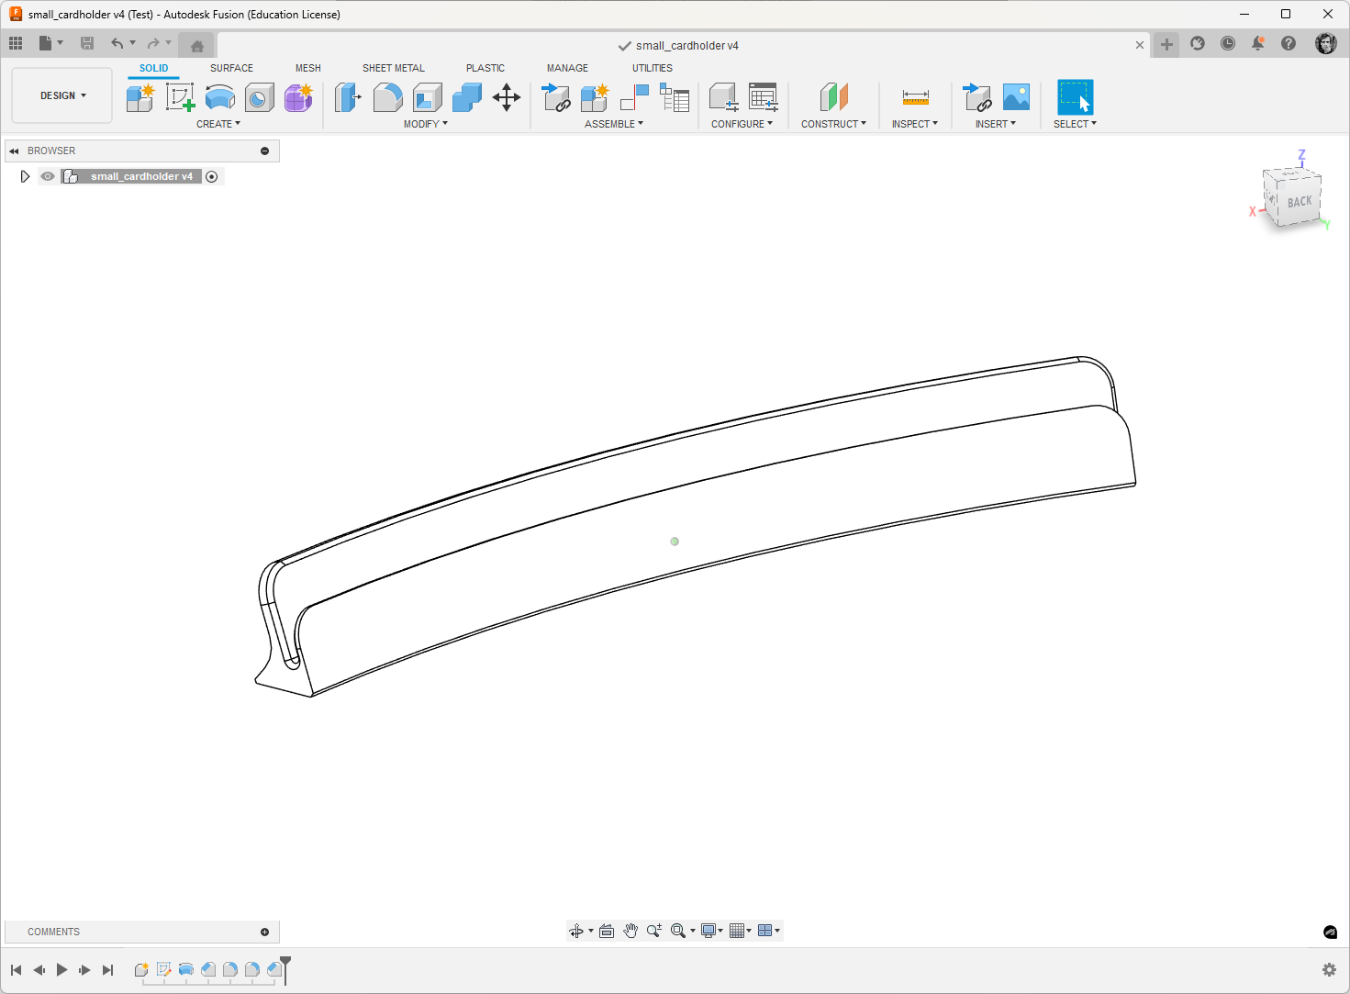Image resolution: width=1350 pixels, height=994 pixels.
Task: Switch to the UTILITIES tab
Action: pos(653,68)
